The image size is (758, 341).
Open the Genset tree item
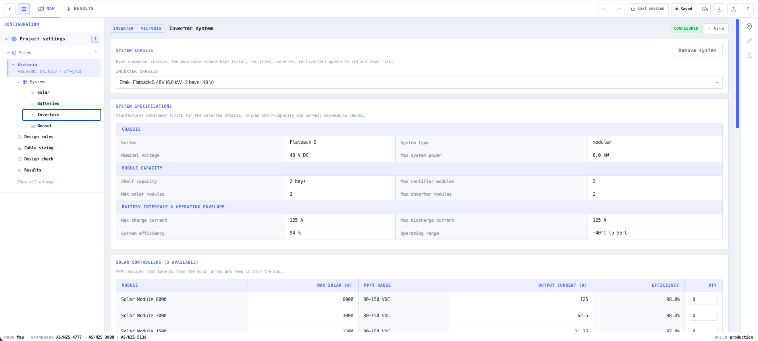click(62, 126)
